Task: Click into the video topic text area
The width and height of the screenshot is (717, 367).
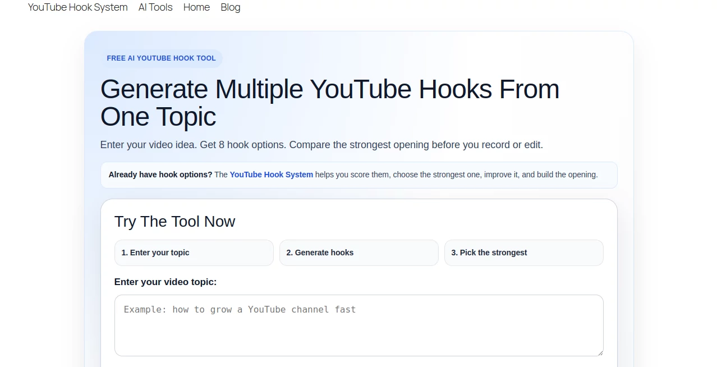Action: [x=358, y=325]
